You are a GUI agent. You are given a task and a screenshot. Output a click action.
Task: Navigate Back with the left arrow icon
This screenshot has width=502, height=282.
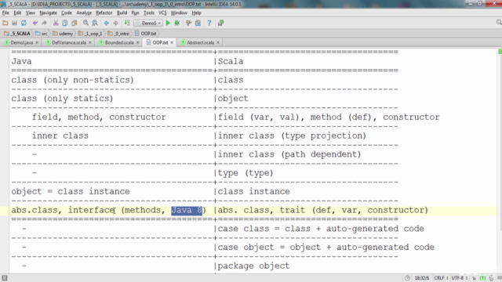[x=107, y=23]
